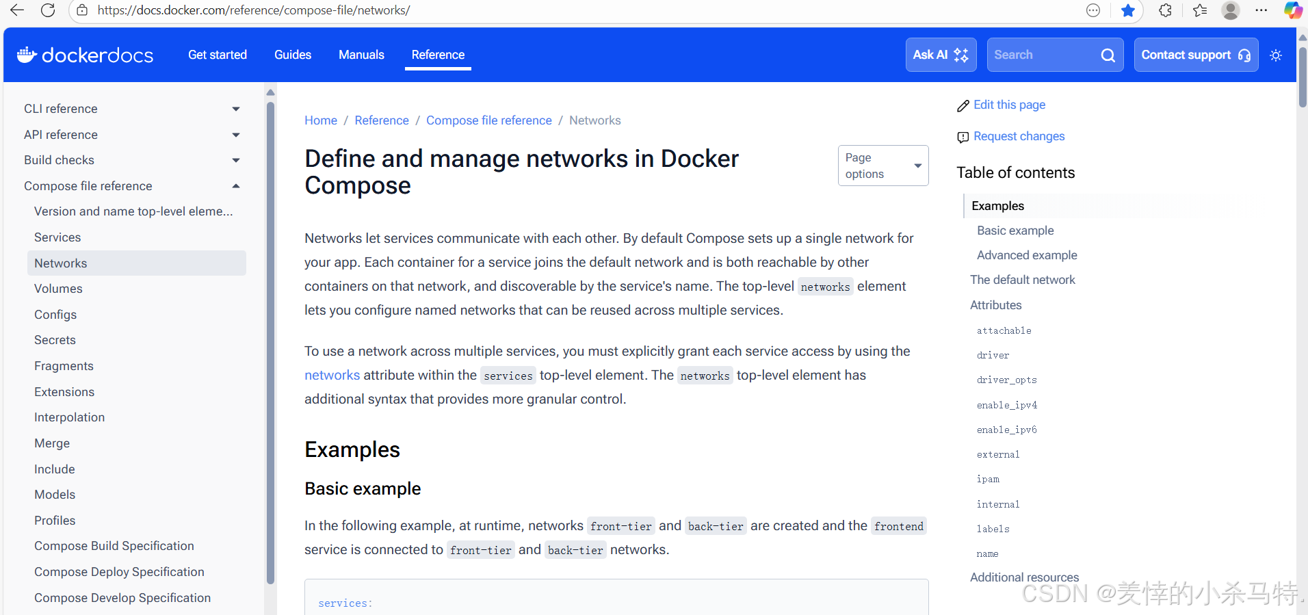
Task: Open Compose Develop Specification in sidebar
Action: coord(122,598)
